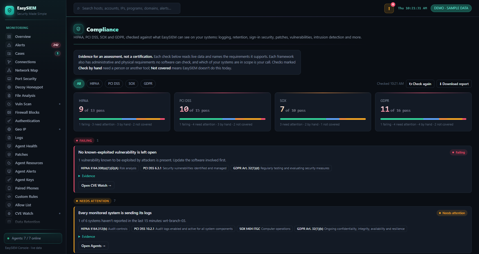The image size is (479, 254).
Task: Click the PCI DSS pass progress bar
Action: pos(223,119)
